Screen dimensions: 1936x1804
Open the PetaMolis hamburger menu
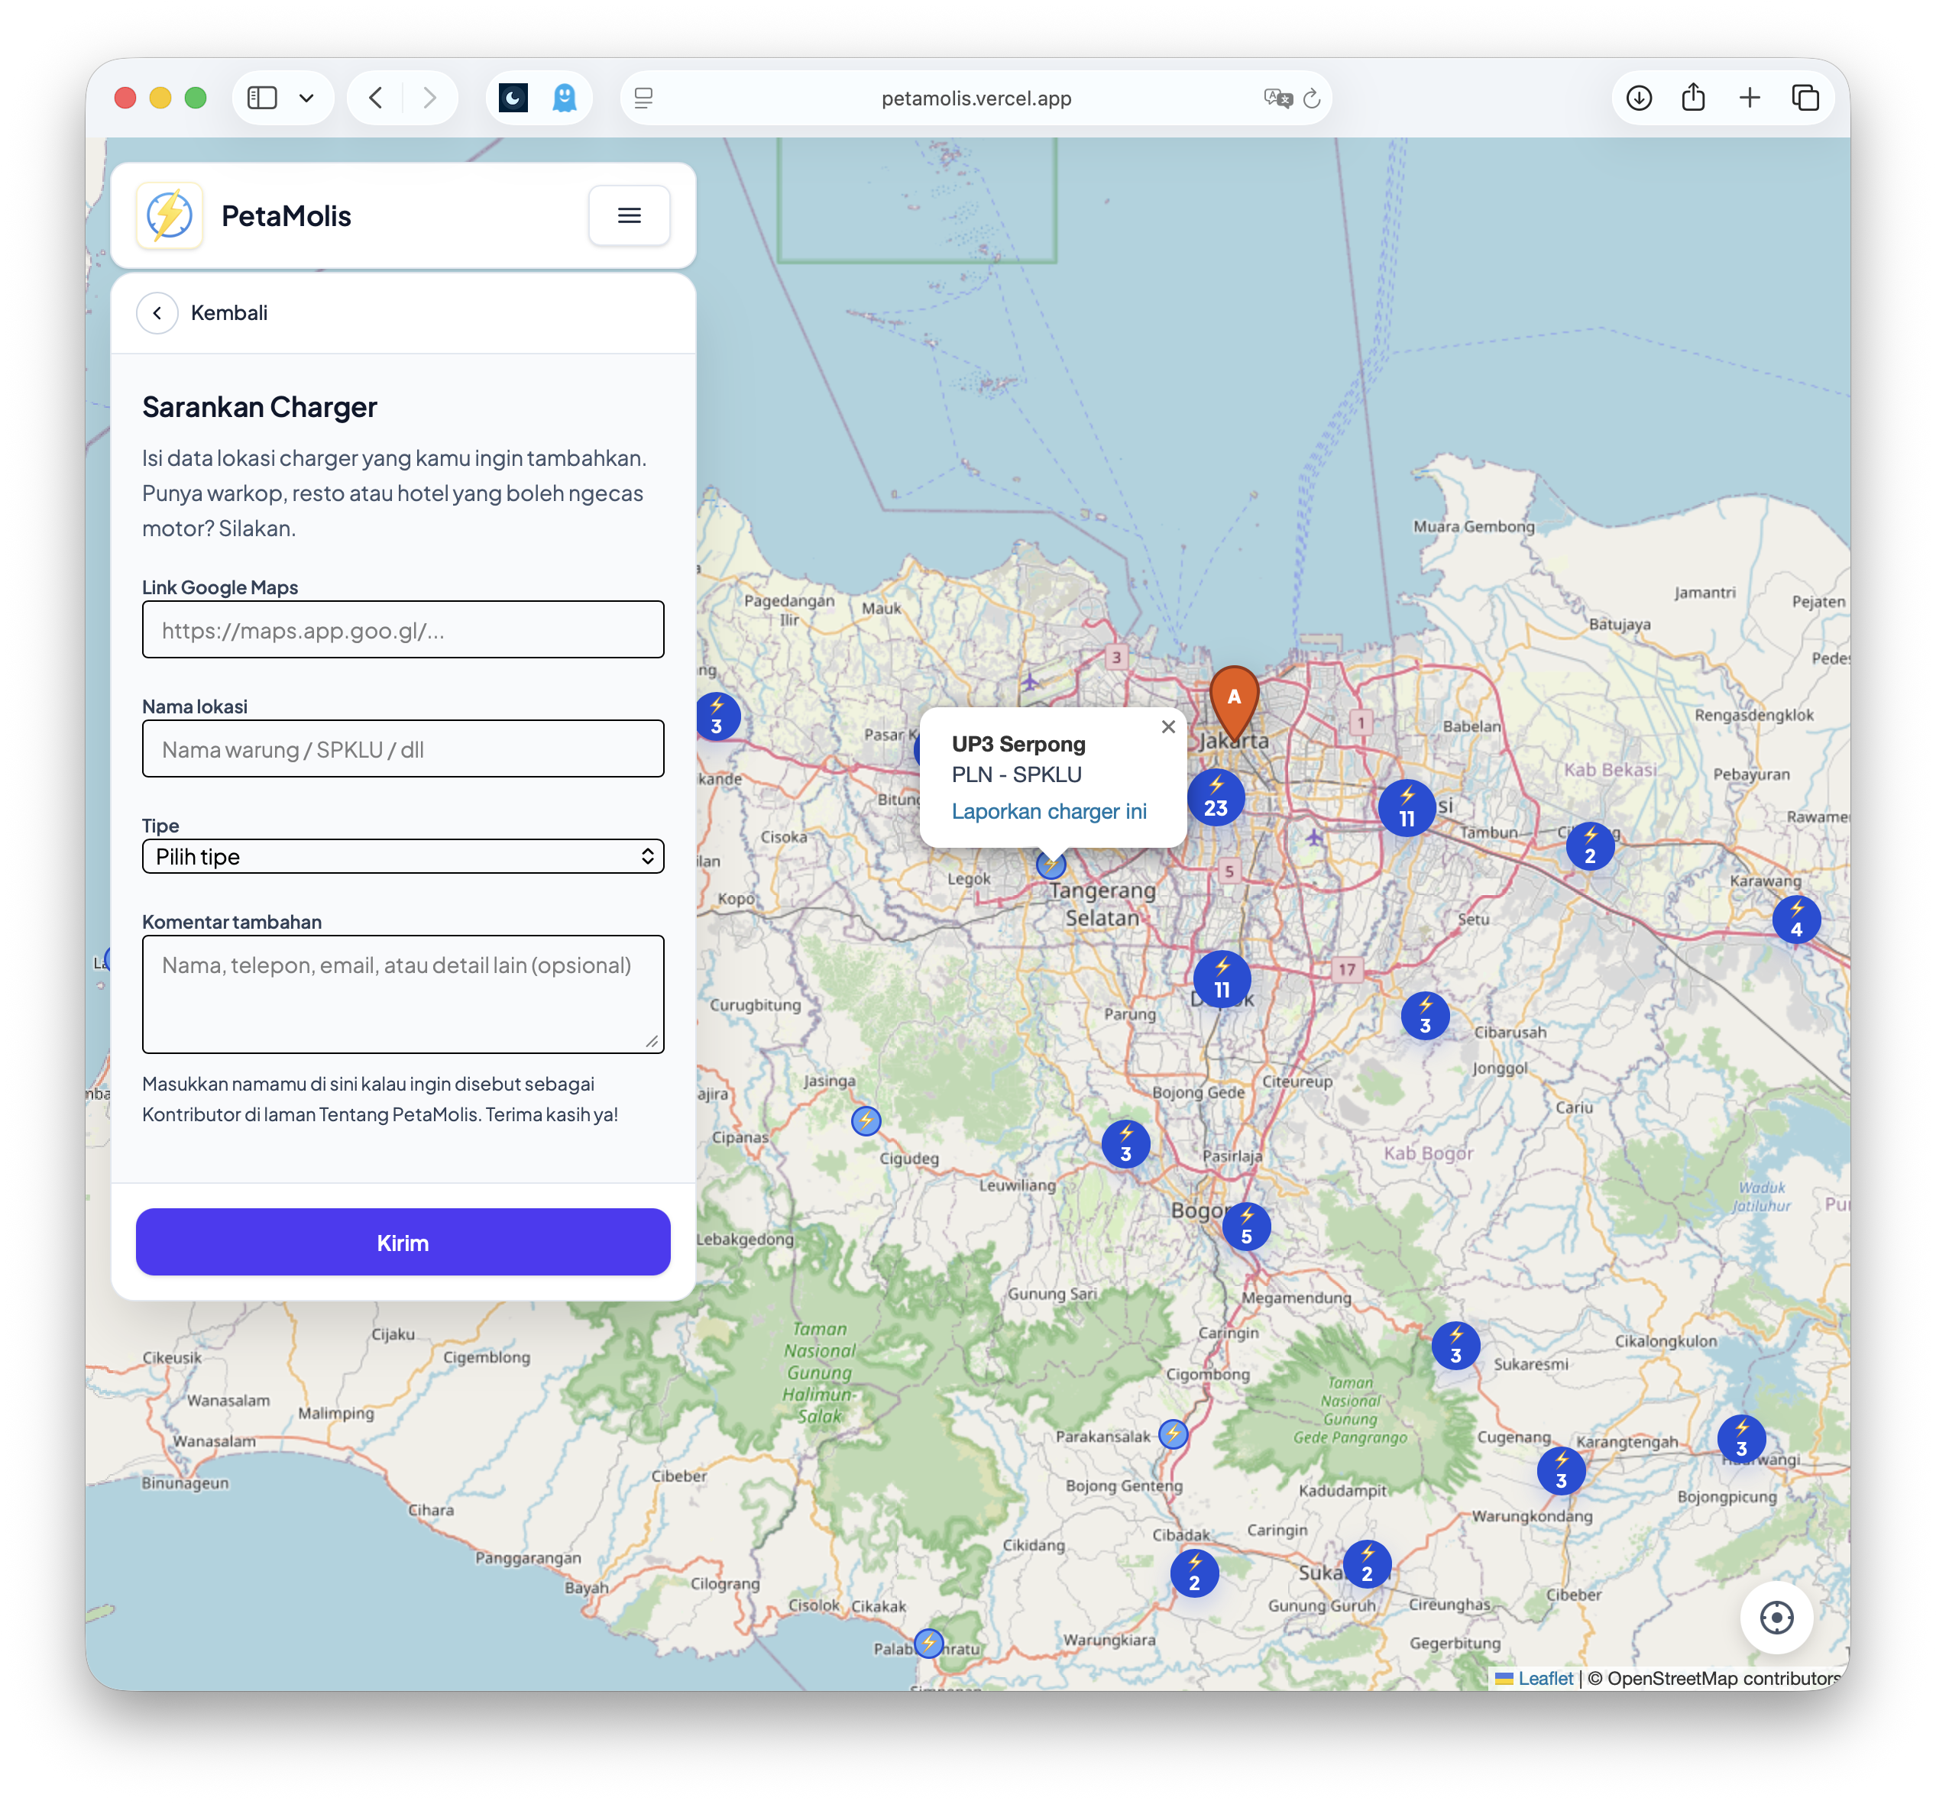tap(629, 215)
